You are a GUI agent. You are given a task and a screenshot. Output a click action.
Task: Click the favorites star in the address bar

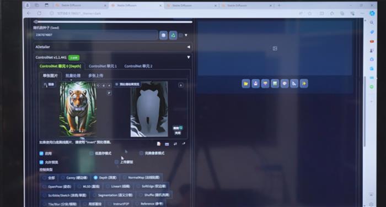click(x=310, y=13)
